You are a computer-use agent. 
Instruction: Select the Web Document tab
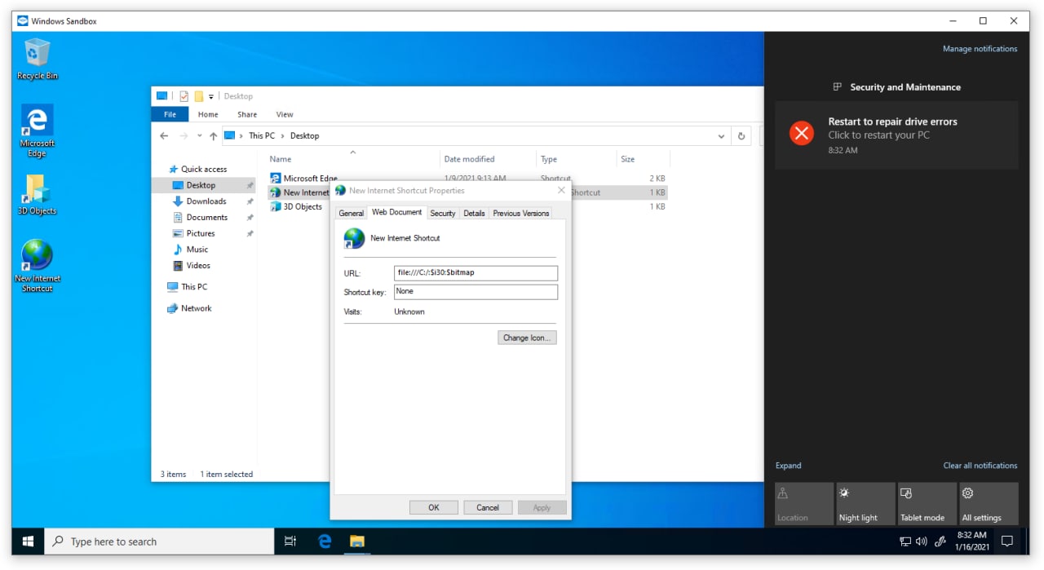(x=397, y=212)
